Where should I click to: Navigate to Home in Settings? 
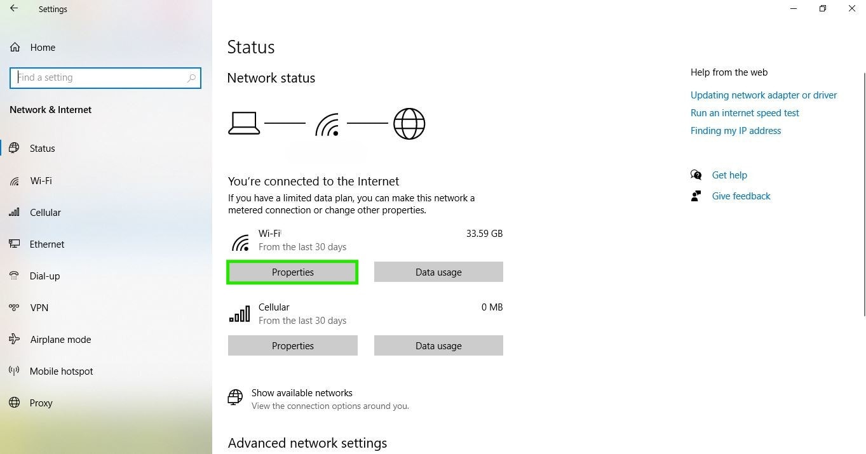(x=43, y=47)
